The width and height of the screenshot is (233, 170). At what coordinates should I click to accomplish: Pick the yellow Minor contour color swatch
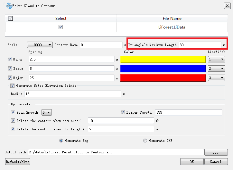pyautogui.click(x=163, y=59)
